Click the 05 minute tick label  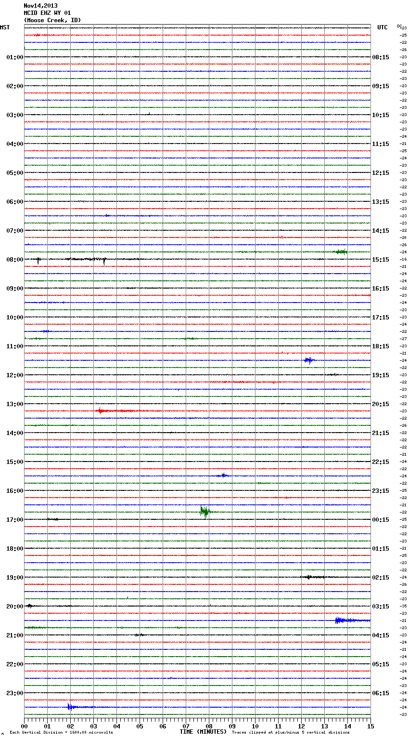point(140,726)
